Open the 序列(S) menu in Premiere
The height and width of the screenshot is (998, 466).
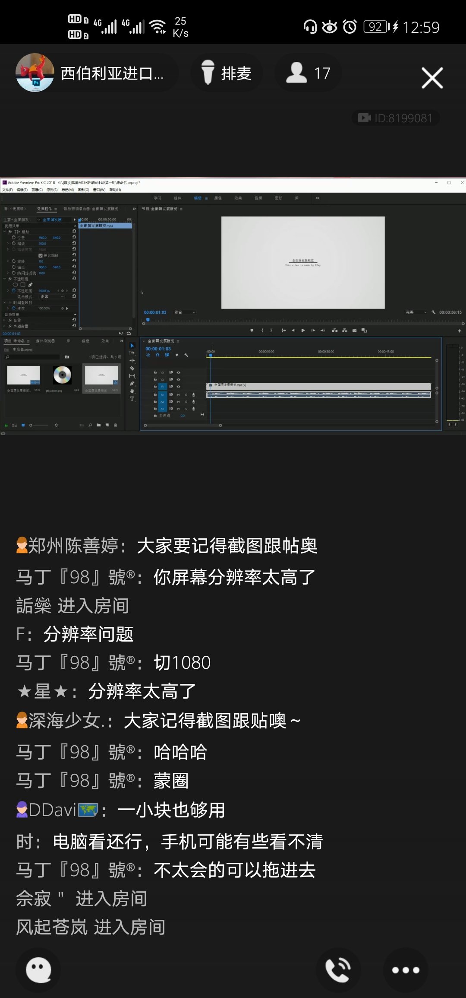[x=52, y=190]
